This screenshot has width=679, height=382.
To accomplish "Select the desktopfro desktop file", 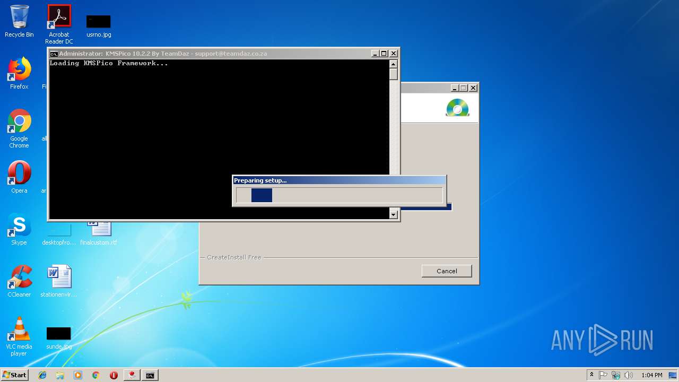I will (x=59, y=234).
